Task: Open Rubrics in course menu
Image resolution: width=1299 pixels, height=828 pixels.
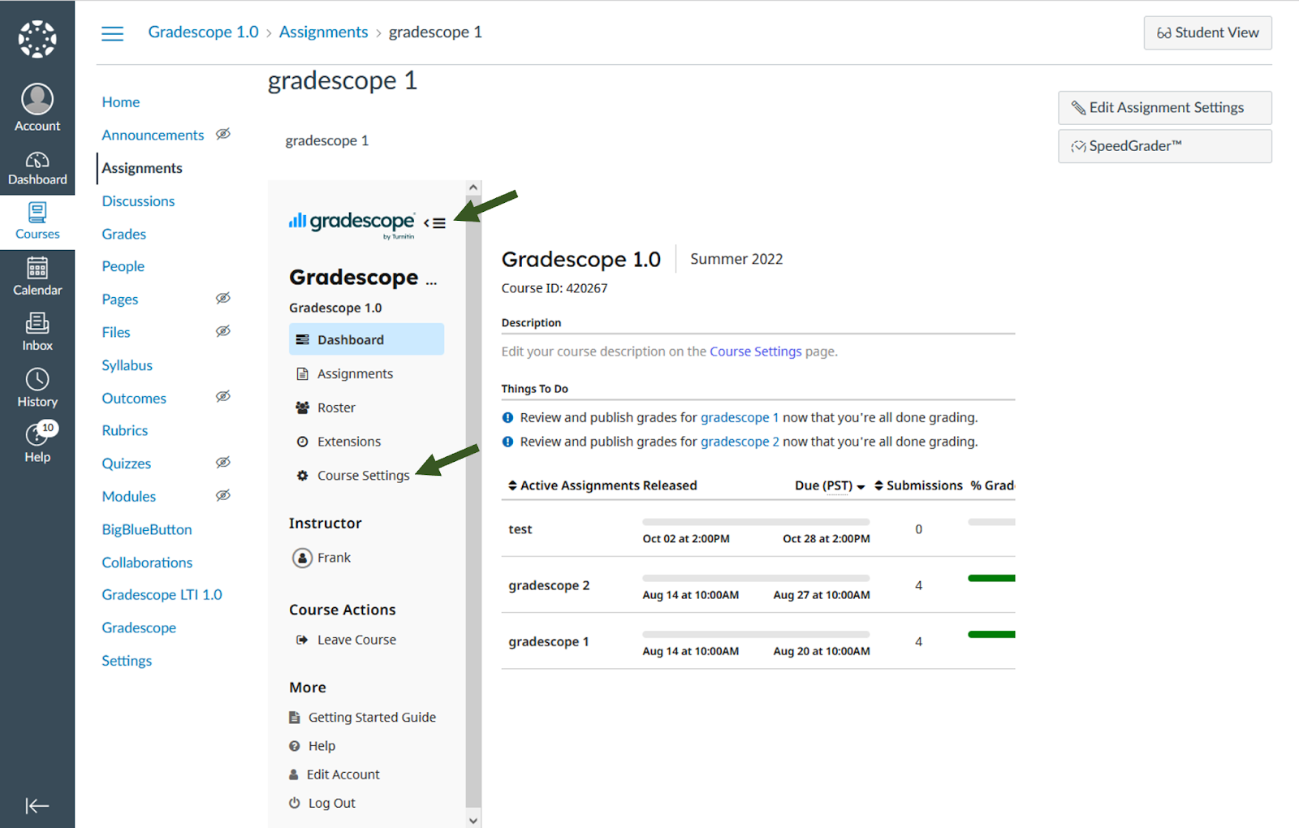Action: point(125,430)
